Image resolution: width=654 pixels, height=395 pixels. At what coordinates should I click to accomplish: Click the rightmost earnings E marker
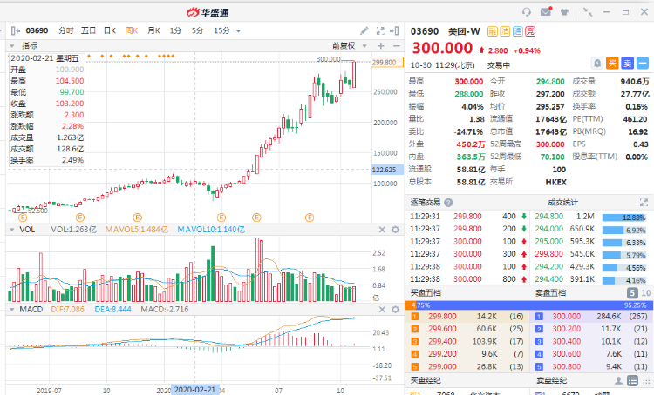[x=309, y=218]
